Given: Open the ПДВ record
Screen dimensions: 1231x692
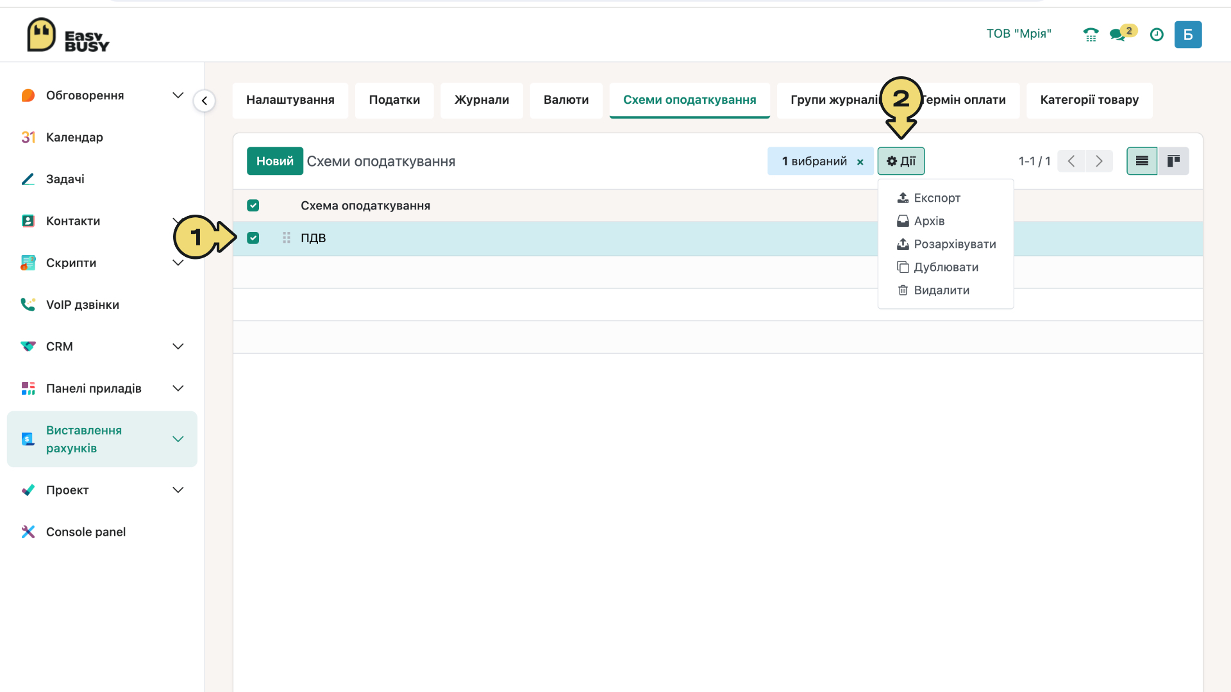Looking at the screenshot, I should click(x=314, y=238).
